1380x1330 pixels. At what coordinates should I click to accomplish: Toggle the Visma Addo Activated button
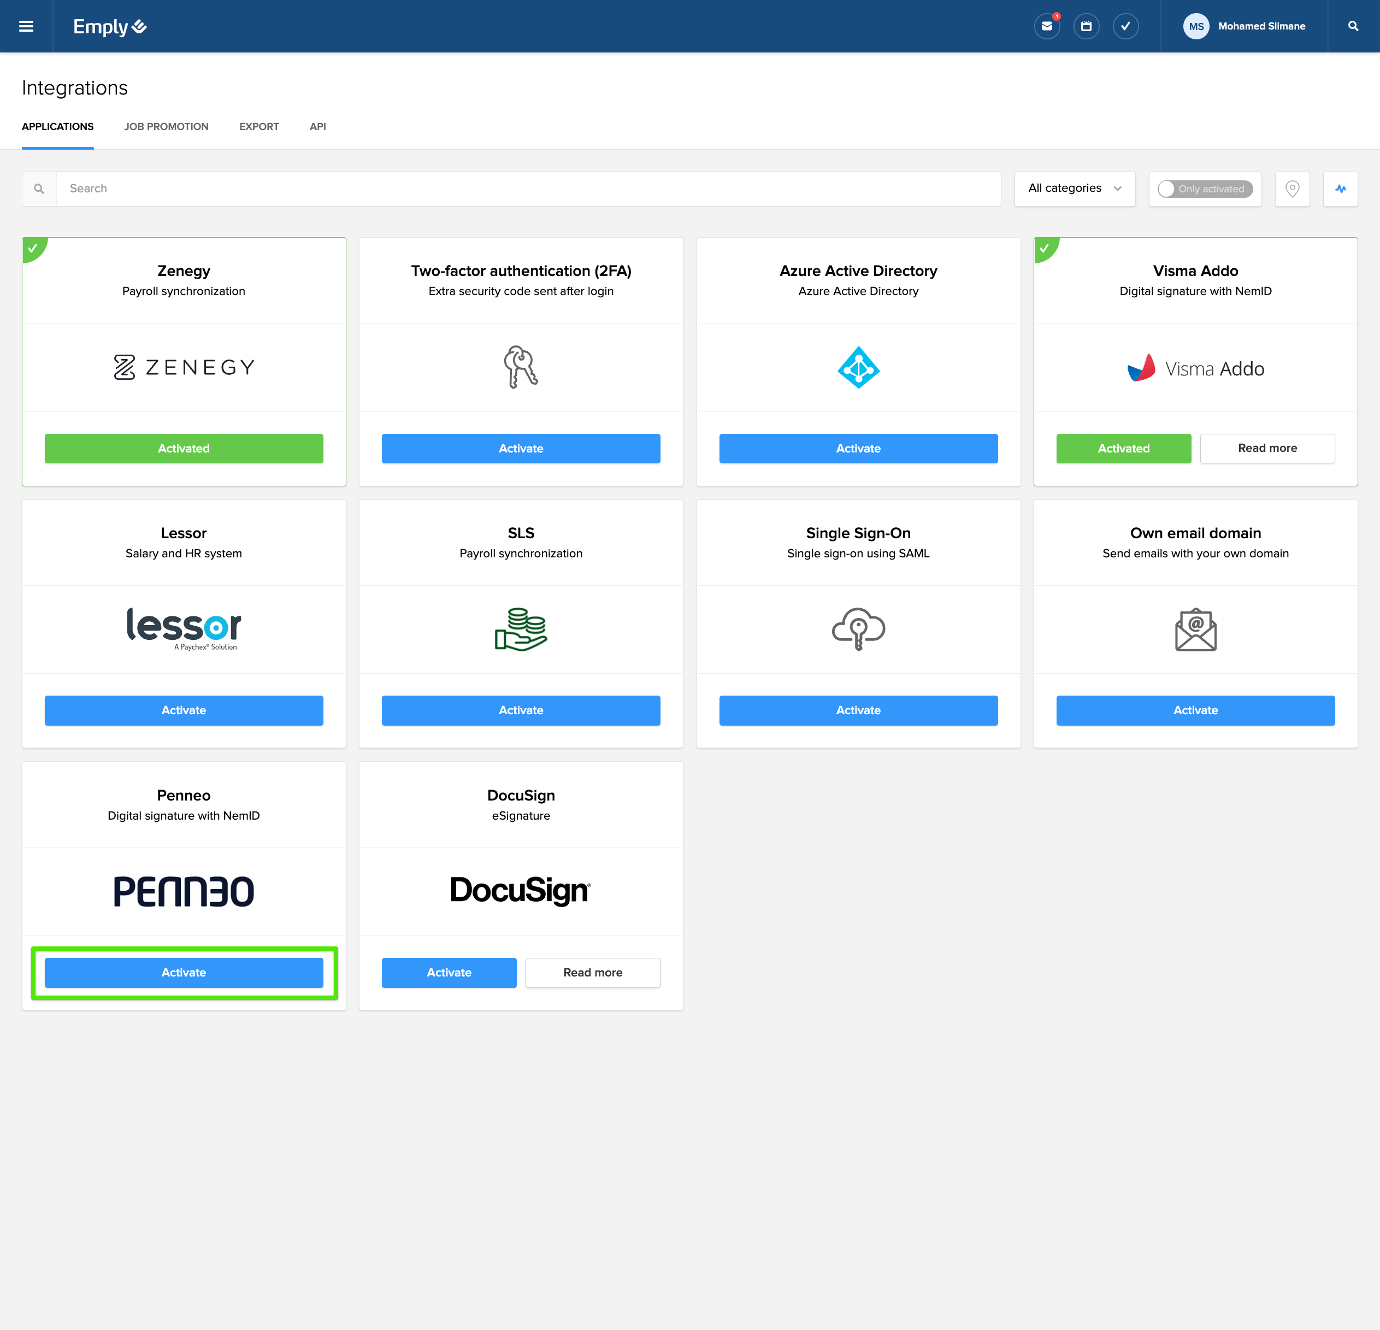pos(1123,449)
